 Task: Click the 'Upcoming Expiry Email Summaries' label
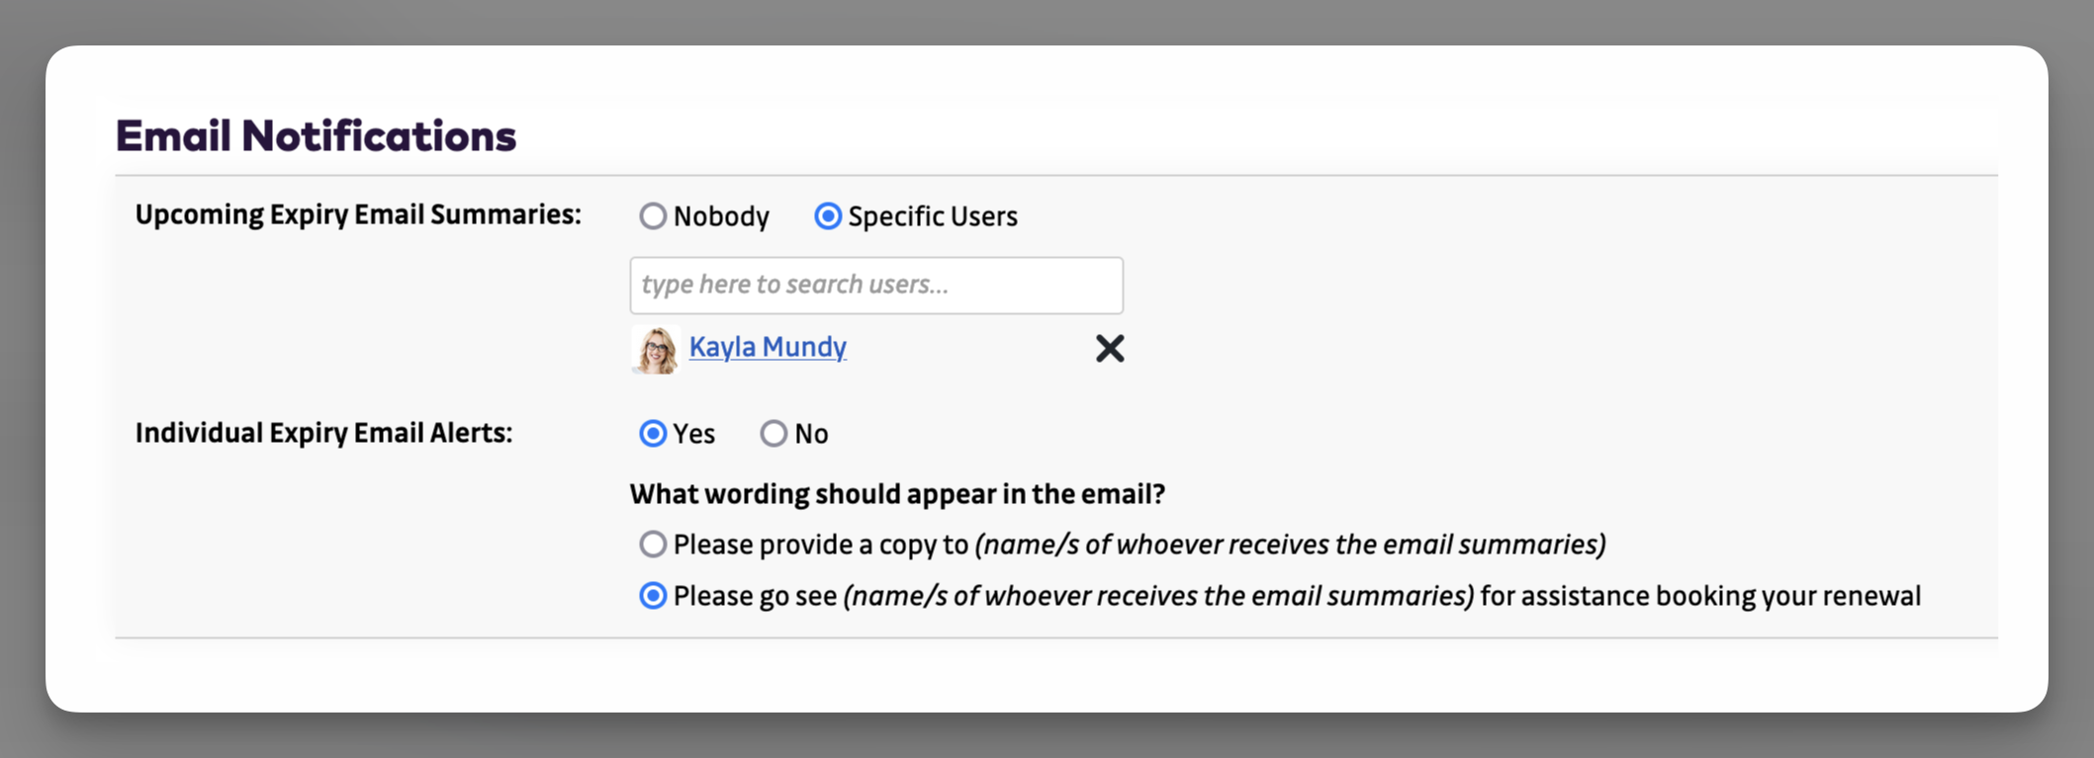358,214
